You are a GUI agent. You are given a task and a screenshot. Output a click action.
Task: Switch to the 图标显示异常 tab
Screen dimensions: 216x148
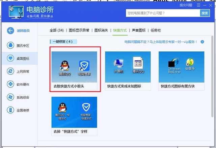[x=79, y=30]
